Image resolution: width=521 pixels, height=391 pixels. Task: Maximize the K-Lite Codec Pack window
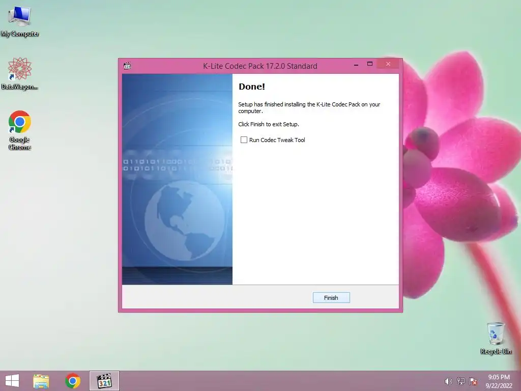[x=370, y=64]
